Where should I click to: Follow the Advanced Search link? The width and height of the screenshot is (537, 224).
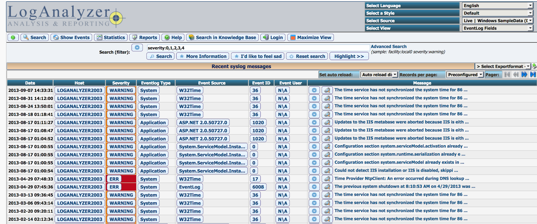(x=388, y=47)
